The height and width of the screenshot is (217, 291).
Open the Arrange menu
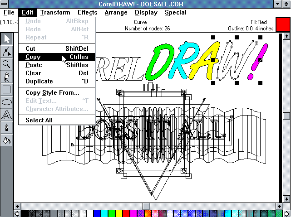point(116,13)
